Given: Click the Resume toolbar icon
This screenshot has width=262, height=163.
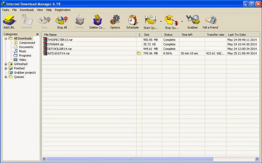Looking at the screenshot, I should 27,20.
